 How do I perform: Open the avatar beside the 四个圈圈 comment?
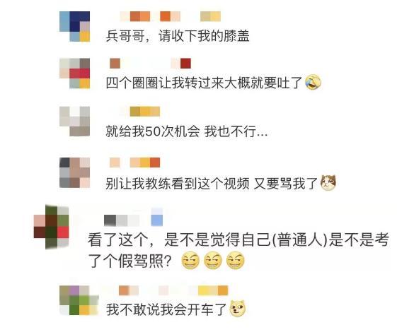pyautogui.click(x=75, y=73)
